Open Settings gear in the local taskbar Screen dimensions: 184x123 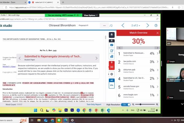pyautogui.click(x=72, y=120)
